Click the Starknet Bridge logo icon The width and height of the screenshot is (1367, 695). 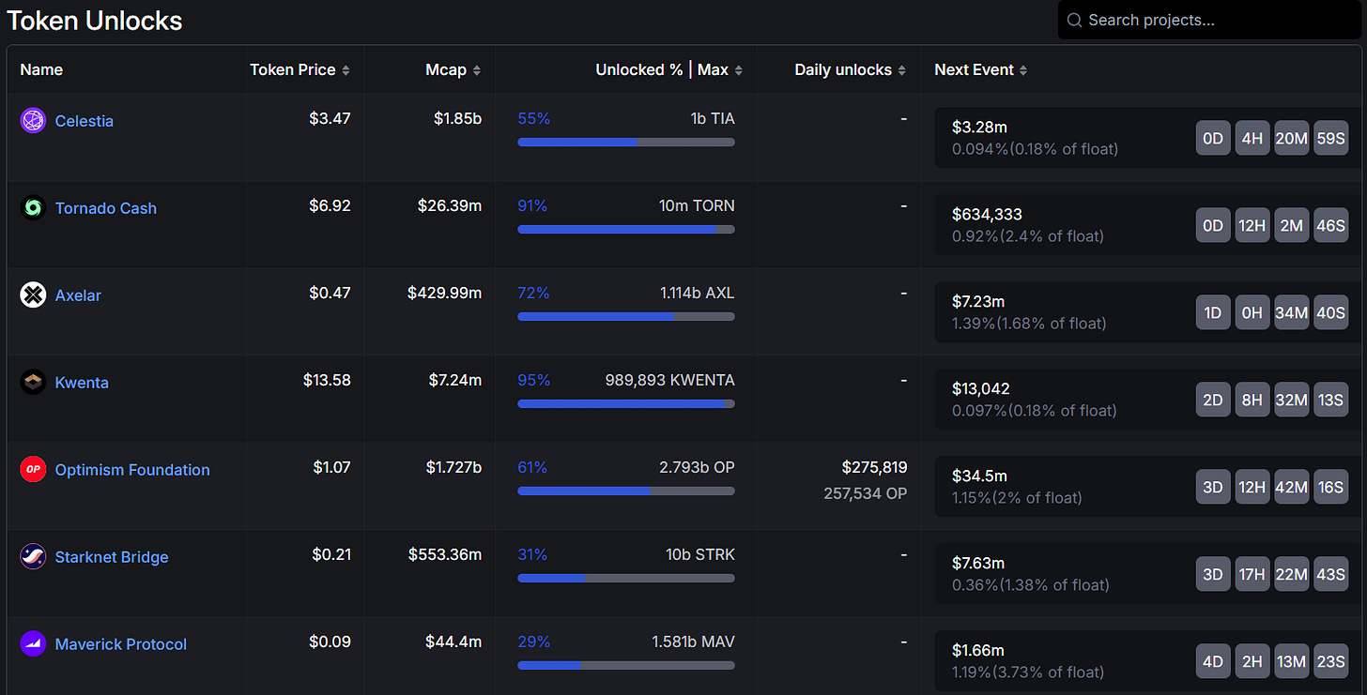tap(33, 556)
